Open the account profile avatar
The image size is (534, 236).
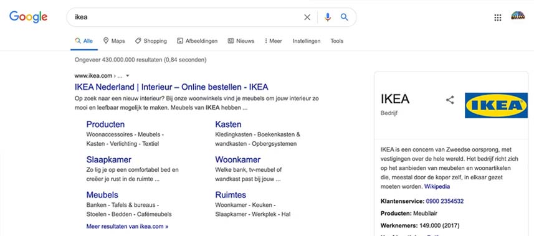pyautogui.click(x=518, y=16)
